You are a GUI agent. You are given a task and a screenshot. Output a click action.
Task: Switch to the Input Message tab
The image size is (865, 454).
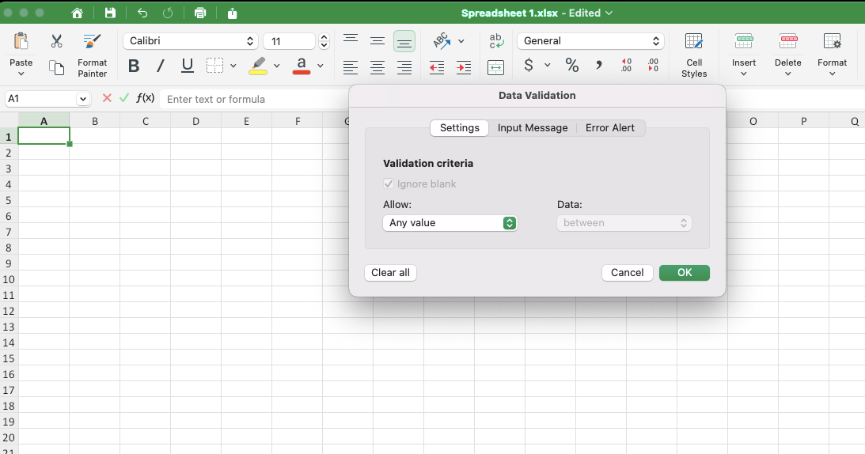(x=533, y=128)
